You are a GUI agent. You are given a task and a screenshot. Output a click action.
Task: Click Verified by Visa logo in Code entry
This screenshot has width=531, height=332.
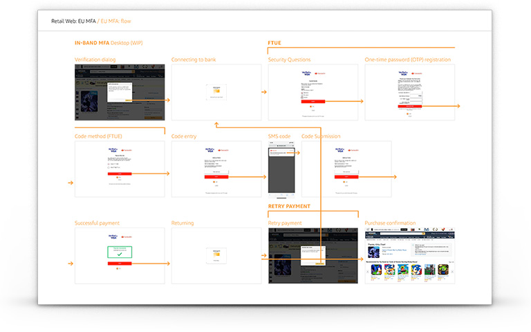click(210, 150)
